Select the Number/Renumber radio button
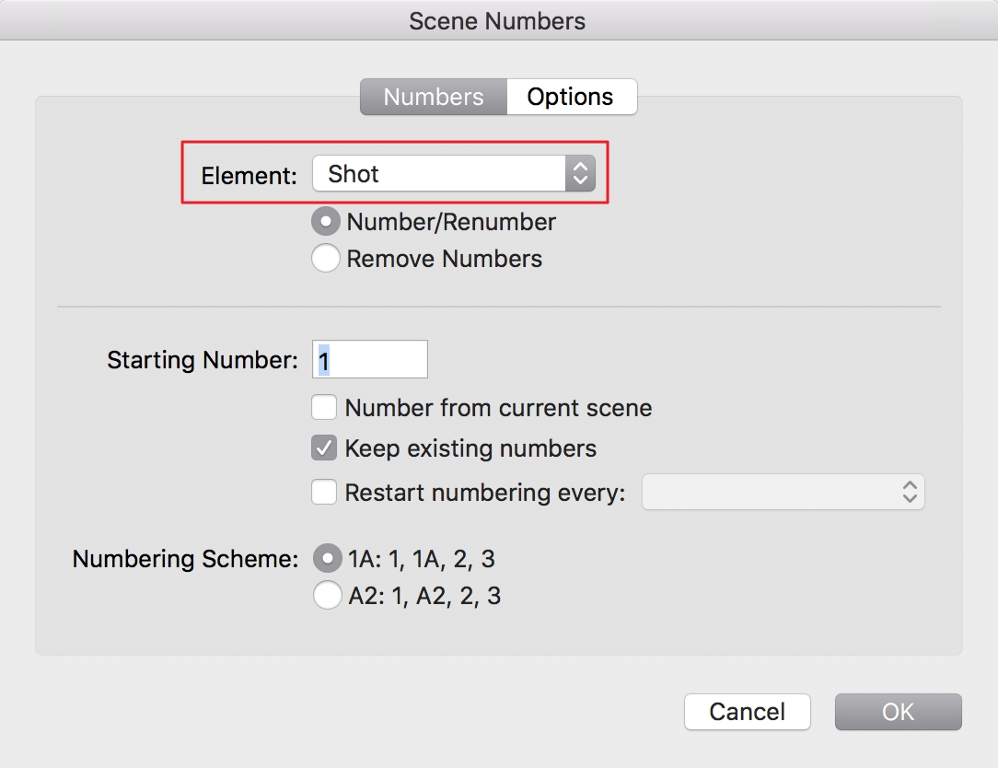Screen dimensions: 998x768 326,222
